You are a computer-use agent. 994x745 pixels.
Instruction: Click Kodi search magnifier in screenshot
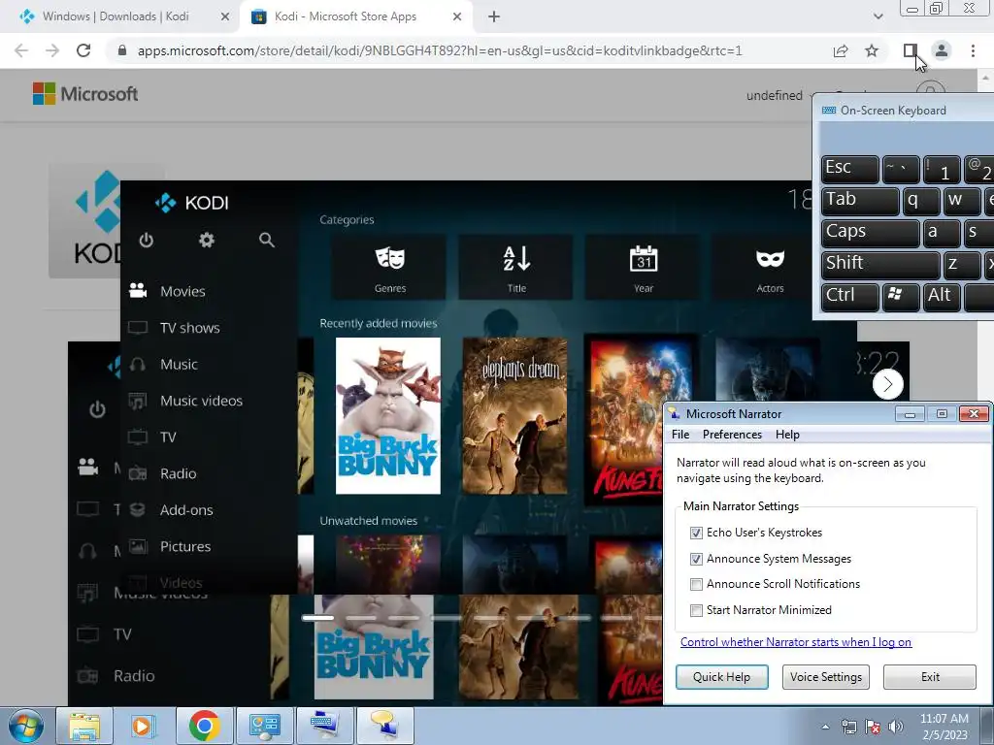pos(267,241)
